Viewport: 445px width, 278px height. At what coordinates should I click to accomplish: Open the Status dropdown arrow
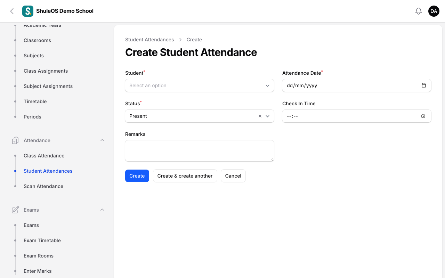coord(268,116)
